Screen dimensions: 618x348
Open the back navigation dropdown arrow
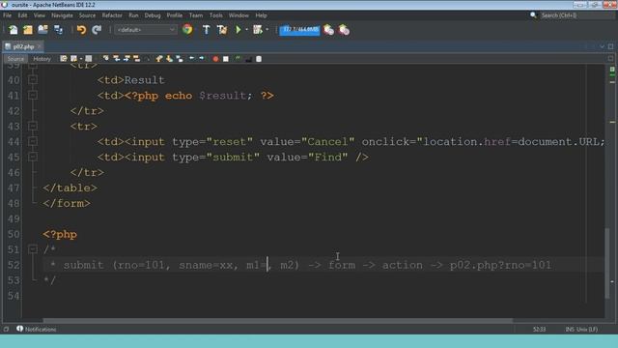(81, 59)
